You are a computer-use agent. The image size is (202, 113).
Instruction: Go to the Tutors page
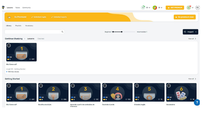click(x=18, y=8)
